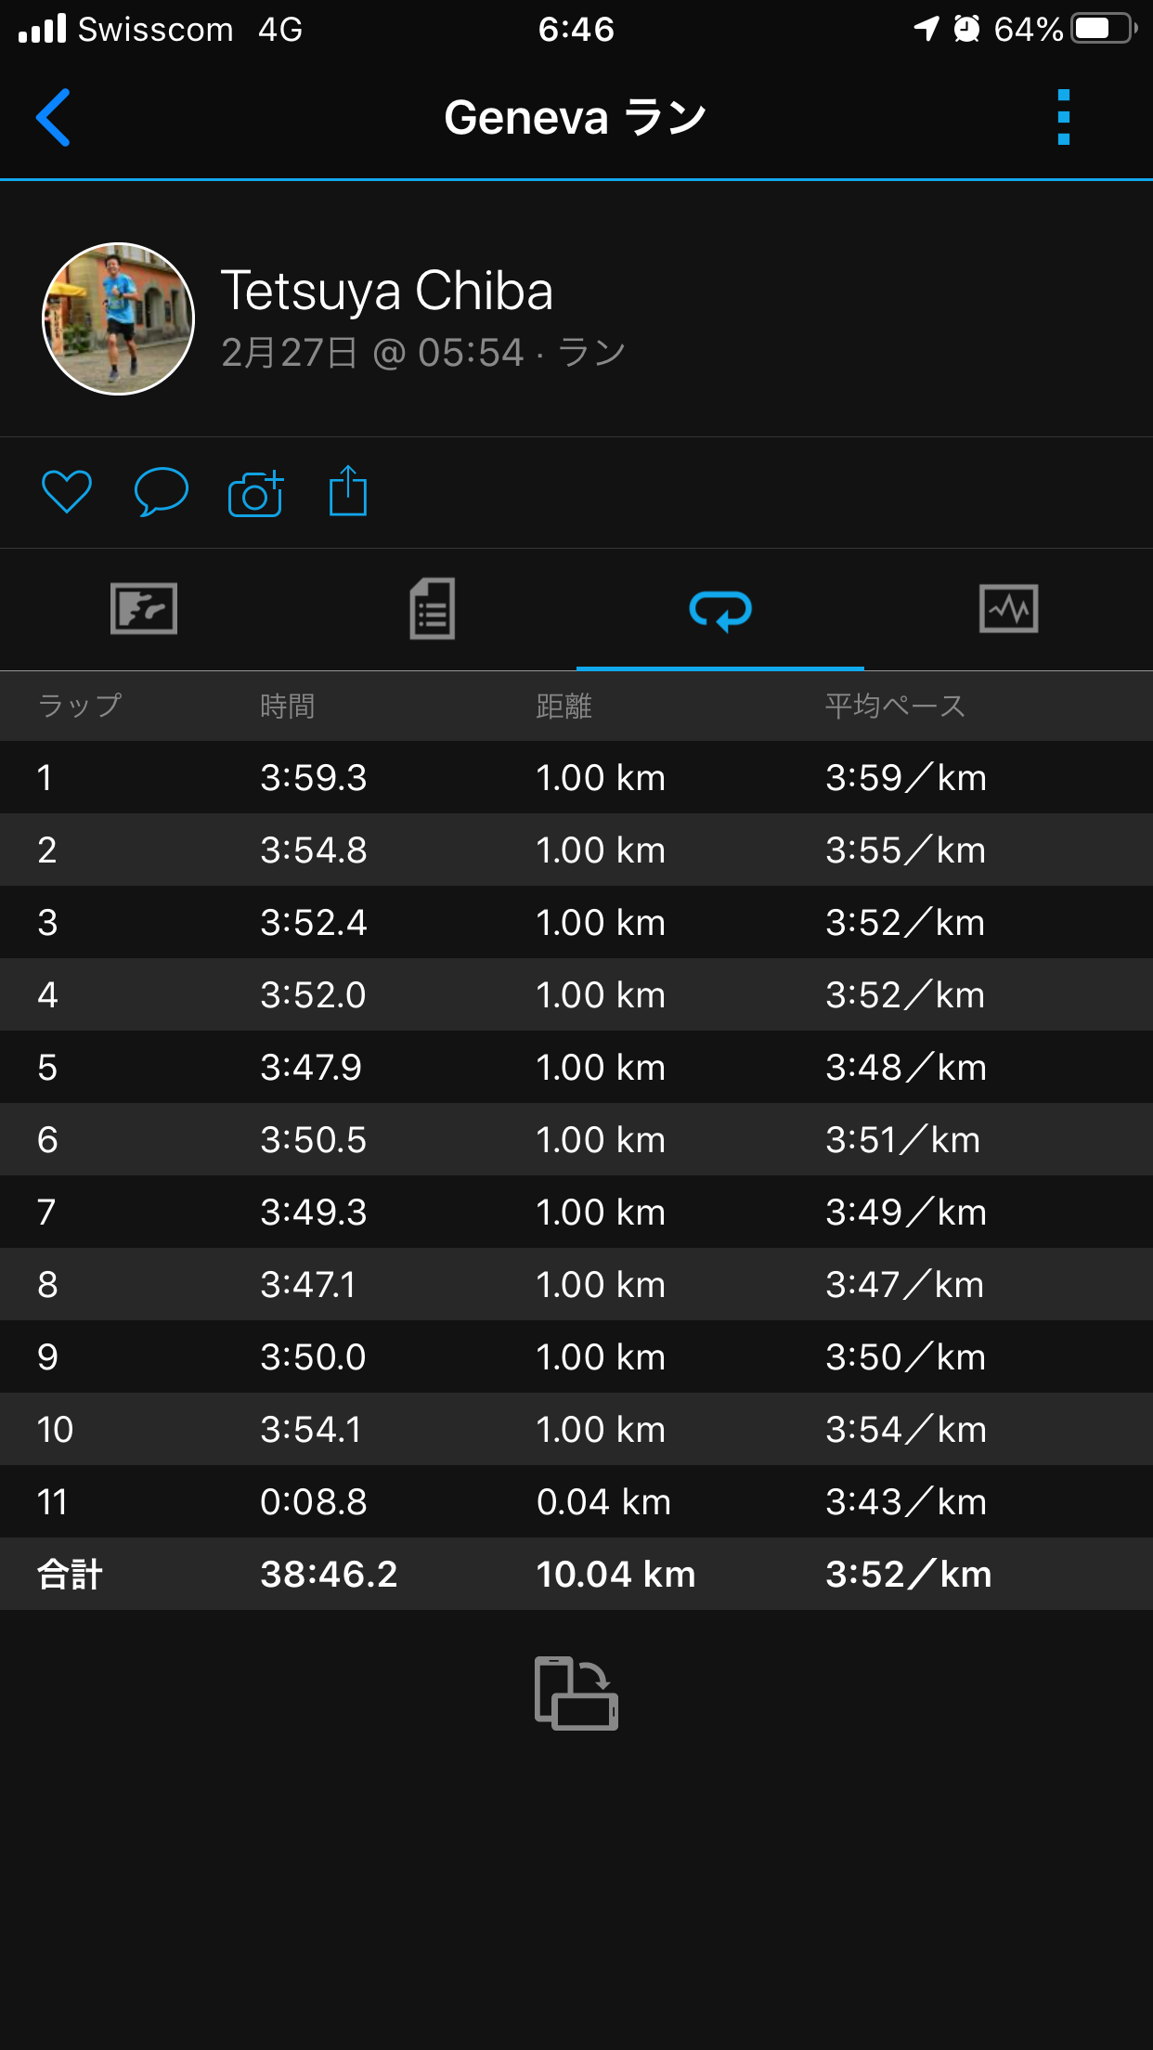Select the laps loop tab
This screenshot has height=2050, width=1153.
(x=720, y=610)
